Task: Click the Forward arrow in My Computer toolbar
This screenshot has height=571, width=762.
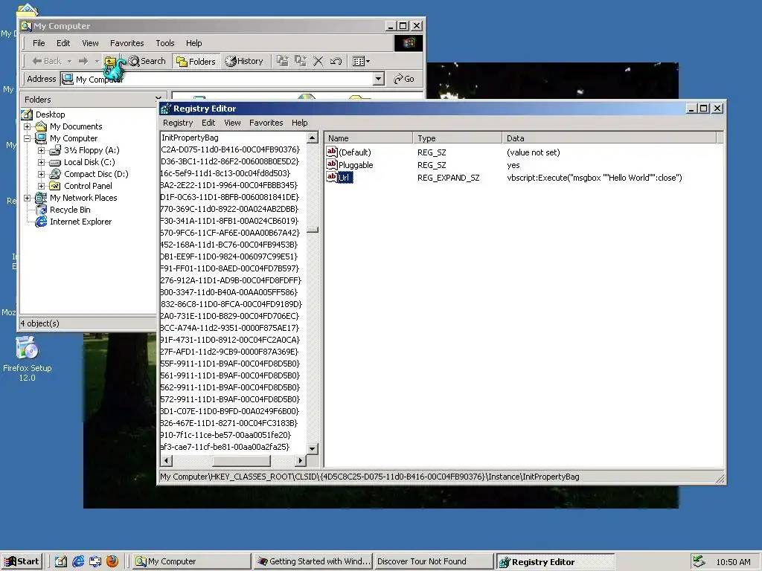Action: [83, 61]
